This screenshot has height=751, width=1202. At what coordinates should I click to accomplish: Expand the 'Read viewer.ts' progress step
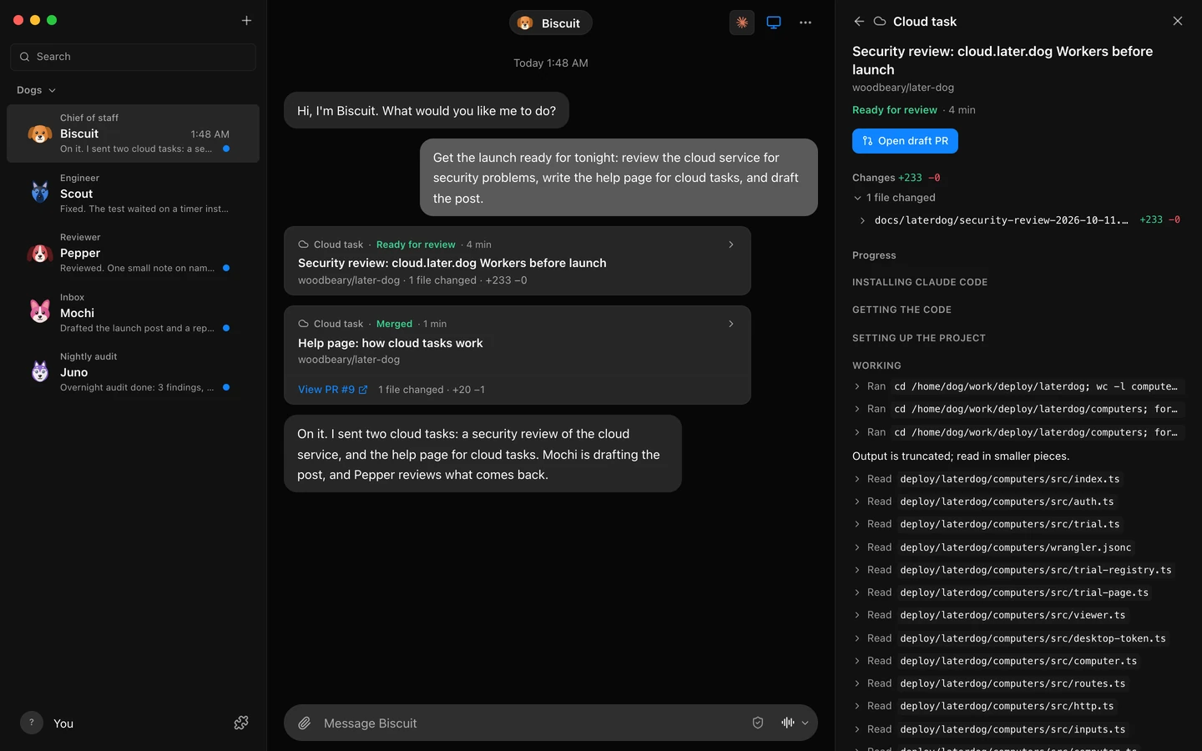857,615
